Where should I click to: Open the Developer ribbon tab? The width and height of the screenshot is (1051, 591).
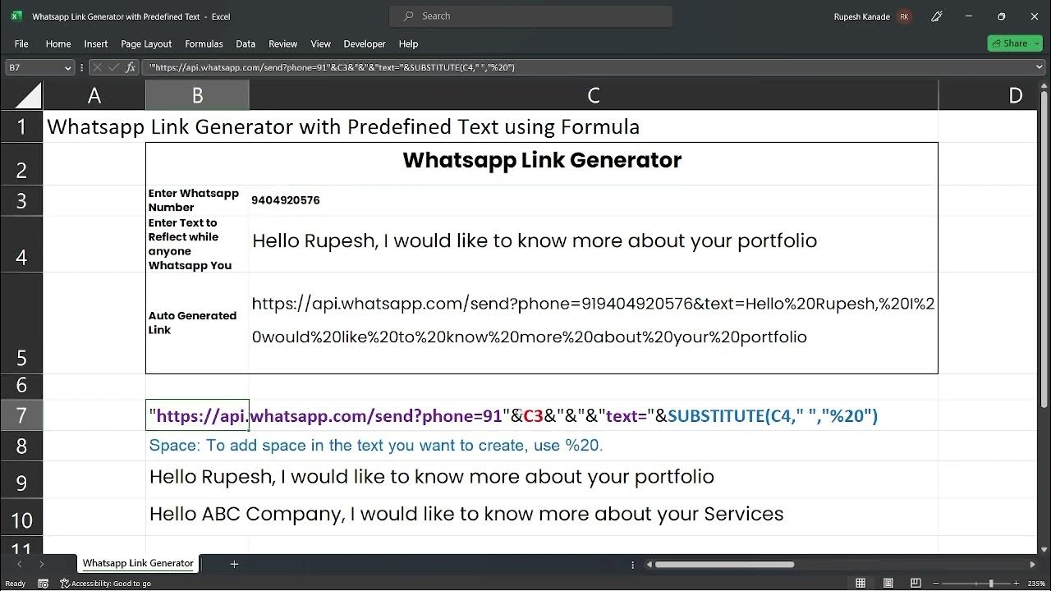point(365,44)
